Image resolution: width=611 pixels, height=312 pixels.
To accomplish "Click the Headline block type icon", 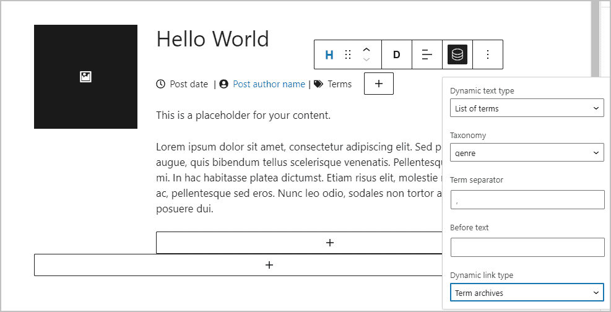I will (x=329, y=55).
